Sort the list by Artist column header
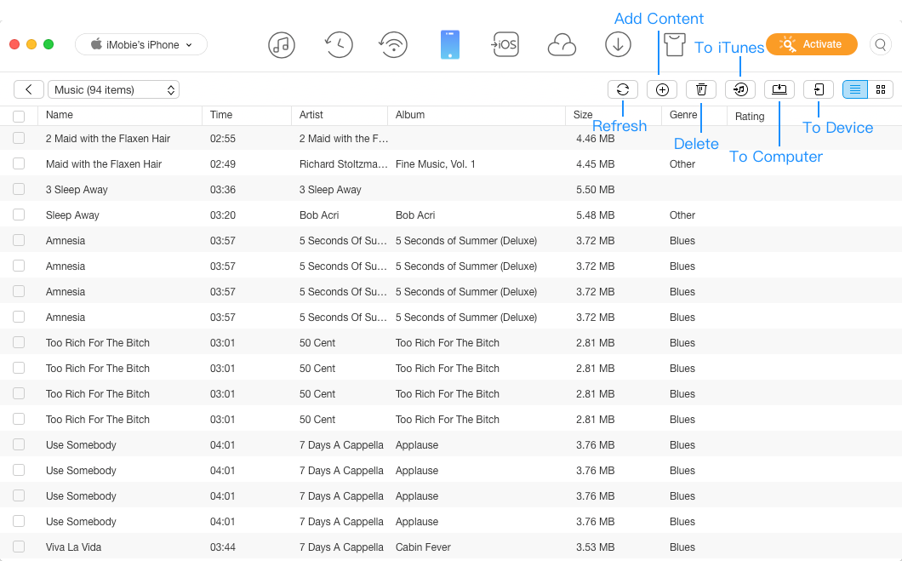 click(311, 115)
